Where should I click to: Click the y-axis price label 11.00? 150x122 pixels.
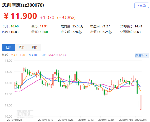coord(9,105)
